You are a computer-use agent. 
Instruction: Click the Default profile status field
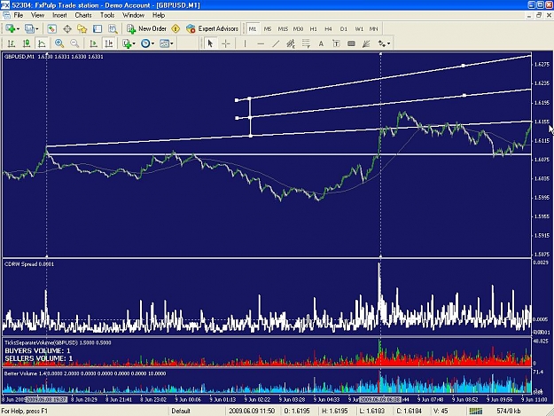click(x=181, y=411)
